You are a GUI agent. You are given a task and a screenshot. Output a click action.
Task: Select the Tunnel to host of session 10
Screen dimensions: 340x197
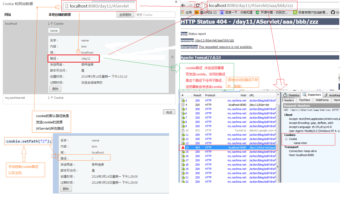coord(241,130)
